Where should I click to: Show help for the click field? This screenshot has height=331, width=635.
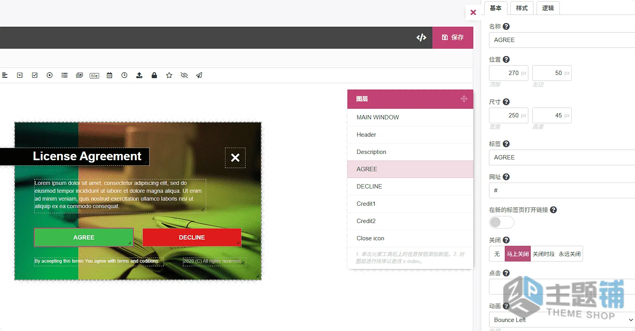506,273
